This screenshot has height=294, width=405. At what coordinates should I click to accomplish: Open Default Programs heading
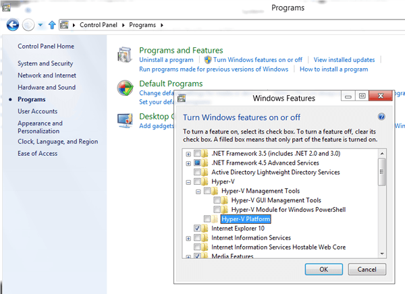pyautogui.click(x=171, y=84)
